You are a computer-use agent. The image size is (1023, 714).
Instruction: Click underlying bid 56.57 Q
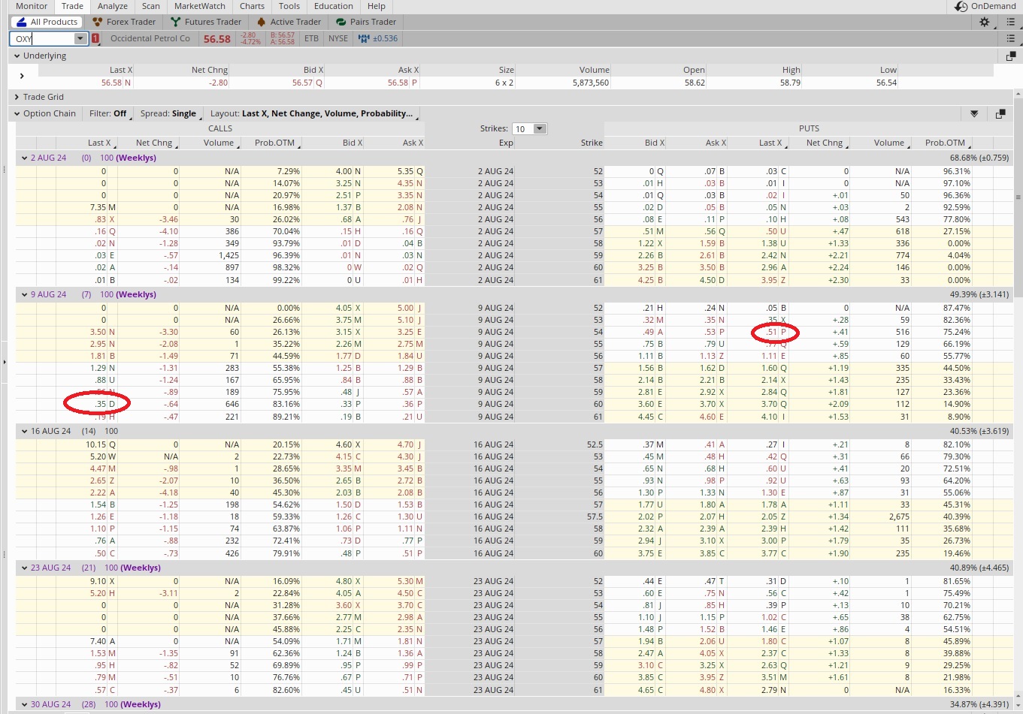point(307,83)
